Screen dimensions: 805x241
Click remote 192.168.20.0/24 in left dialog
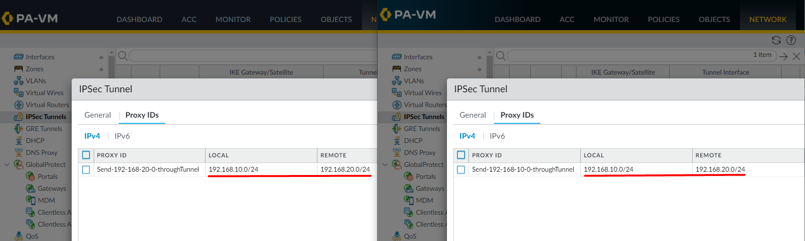(x=345, y=170)
